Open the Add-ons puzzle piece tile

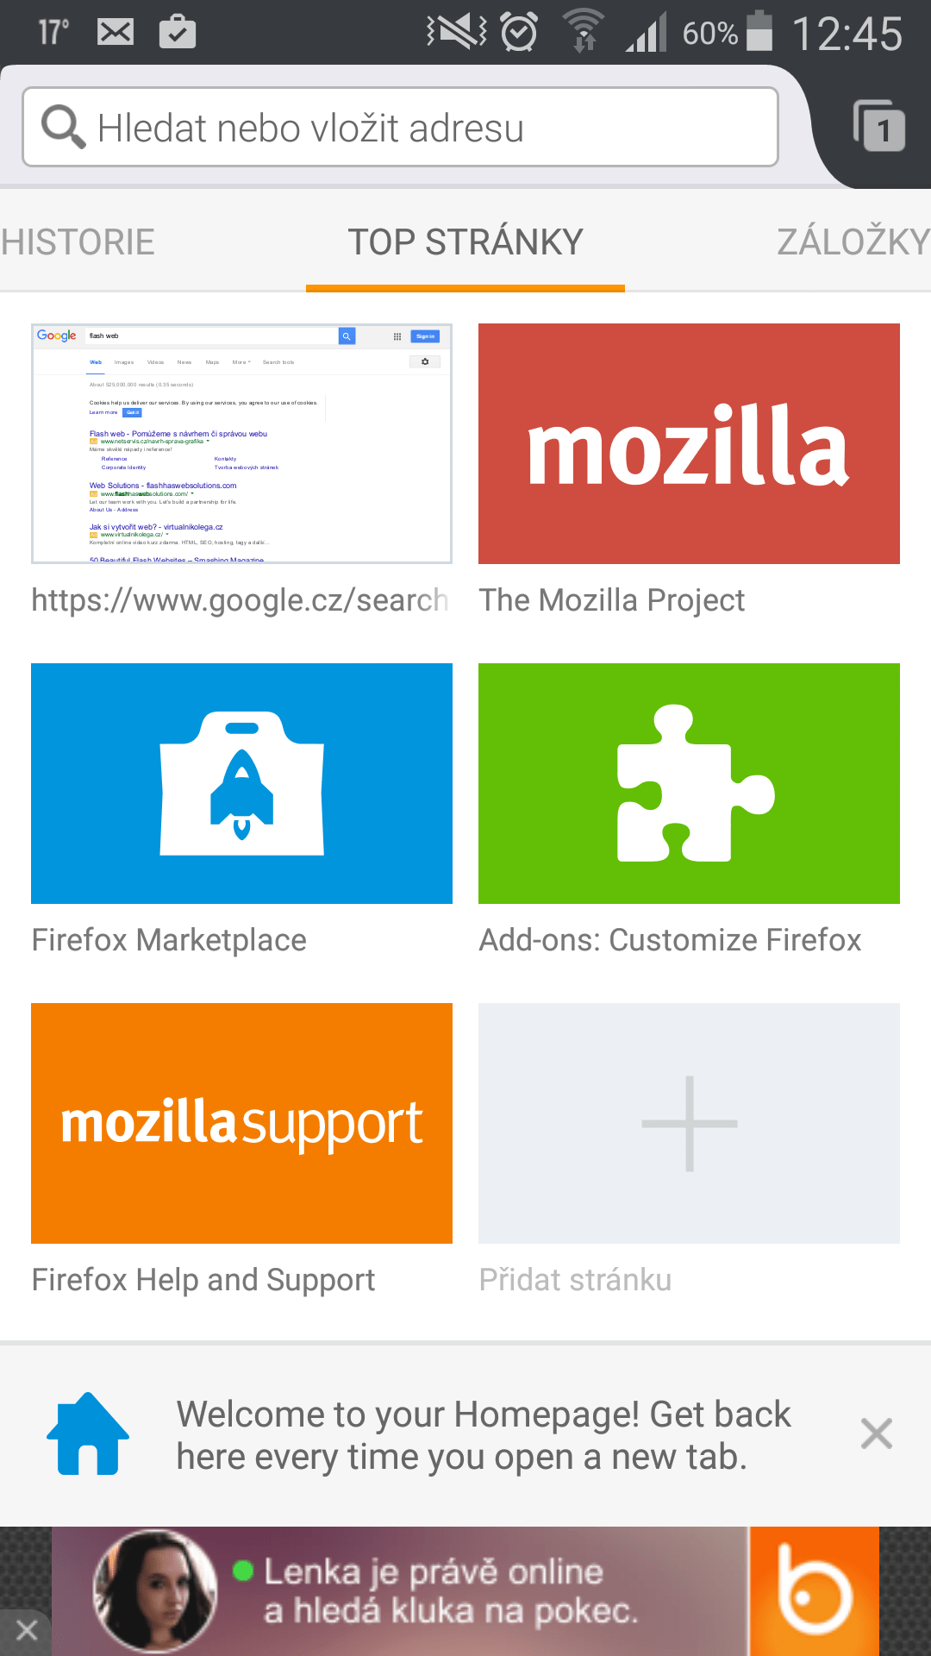[689, 783]
